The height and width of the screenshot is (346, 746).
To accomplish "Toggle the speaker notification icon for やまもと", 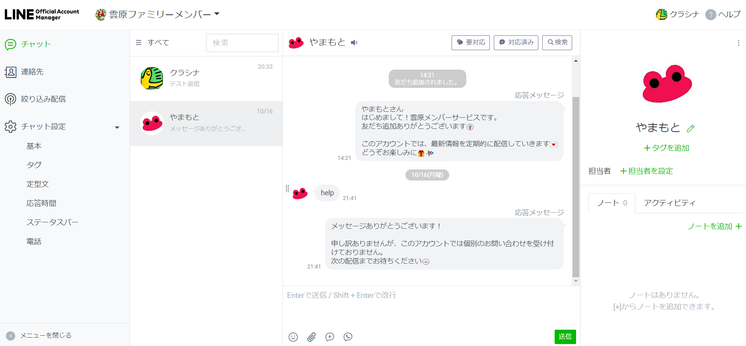I will coord(354,43).
